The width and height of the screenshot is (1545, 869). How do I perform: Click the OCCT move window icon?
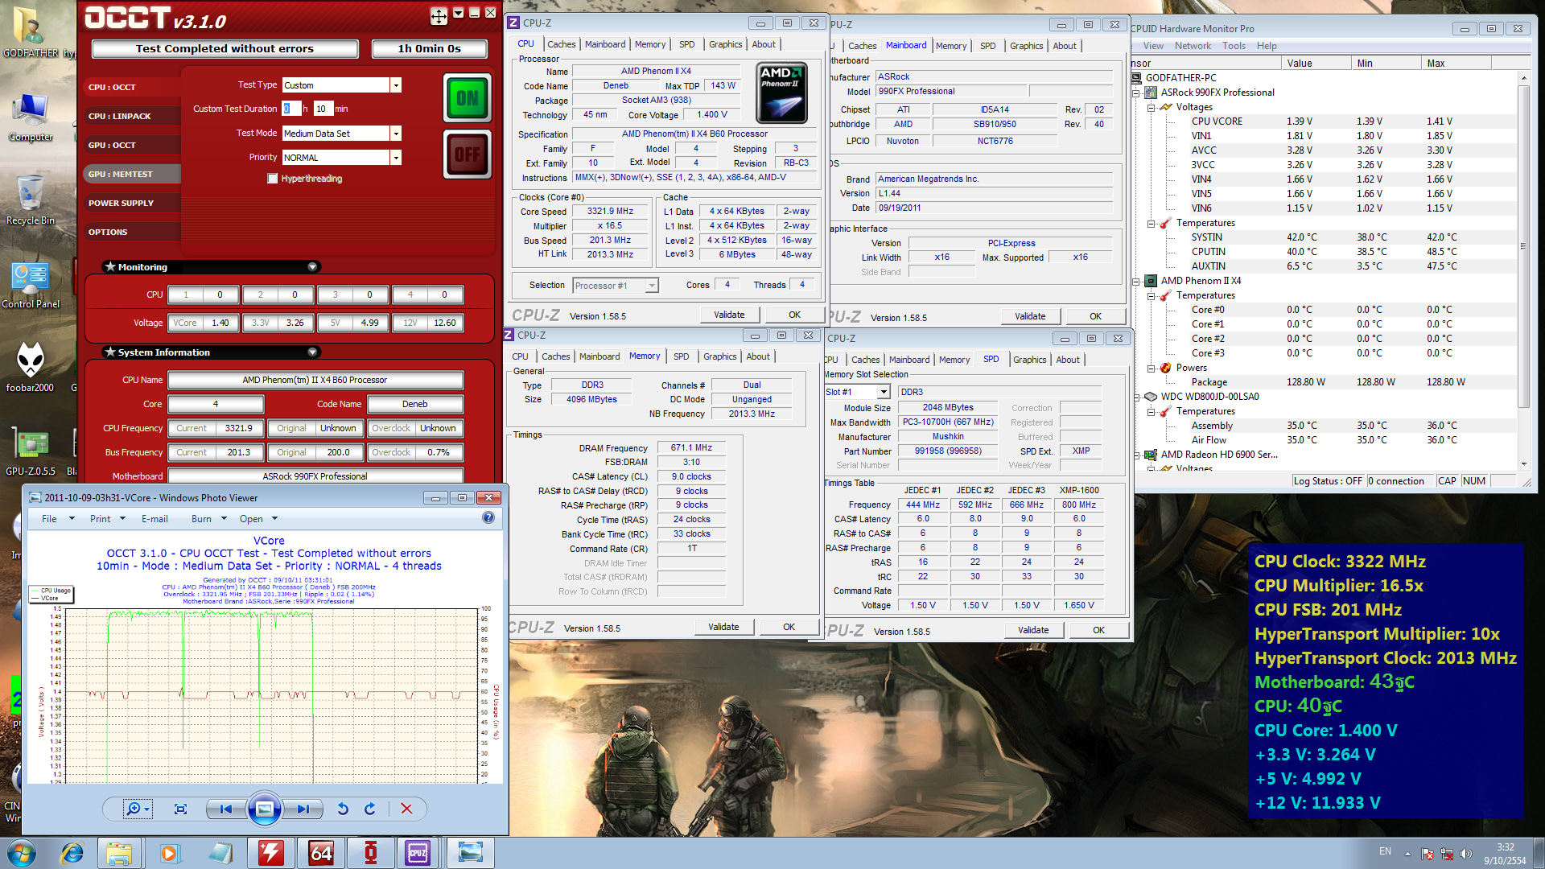(439, 14)
